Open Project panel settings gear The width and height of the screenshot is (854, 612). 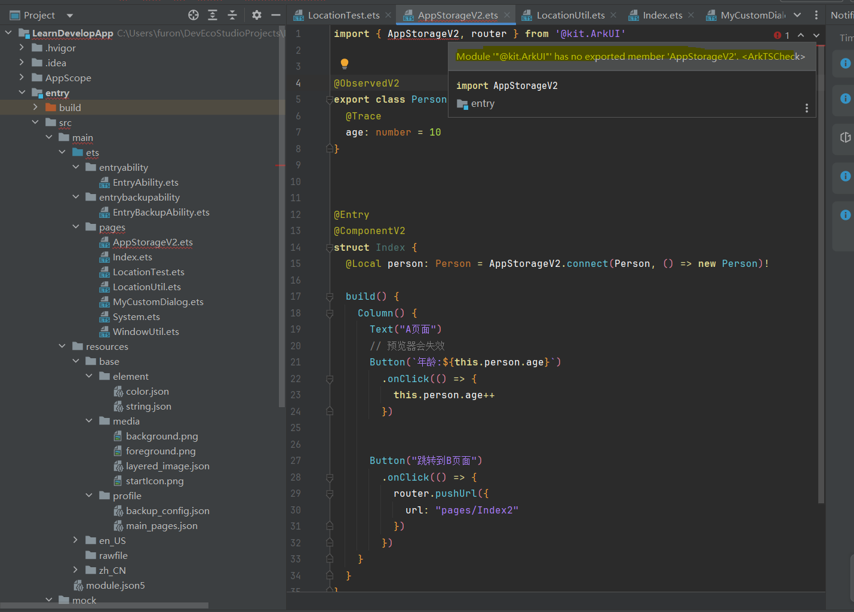pos(257,15)
